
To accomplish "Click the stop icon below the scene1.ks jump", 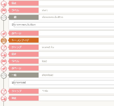I will click(4, 54).
